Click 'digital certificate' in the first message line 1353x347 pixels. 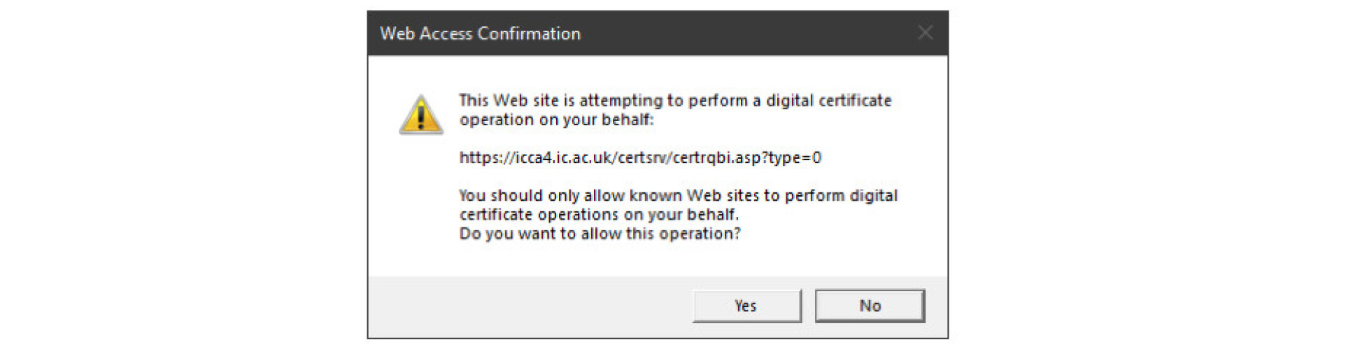828,101
